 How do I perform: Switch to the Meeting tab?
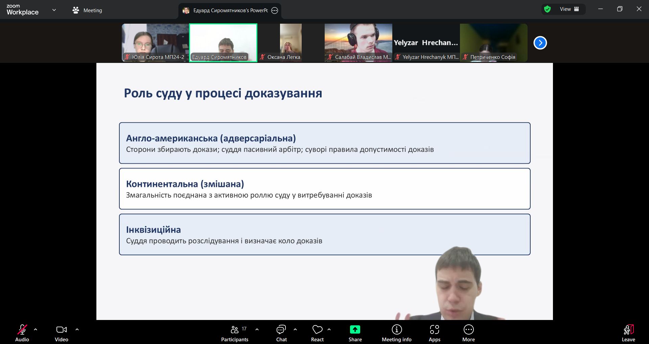coord(87,10)
